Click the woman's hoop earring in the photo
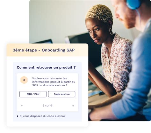151x133 pixels. 111,31
